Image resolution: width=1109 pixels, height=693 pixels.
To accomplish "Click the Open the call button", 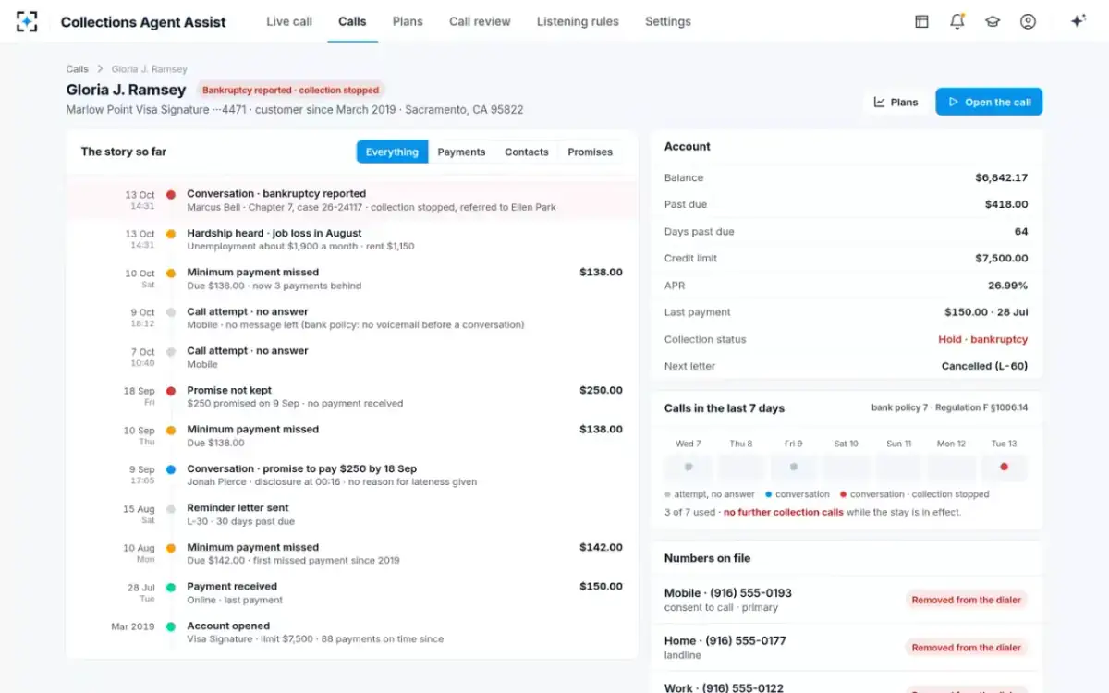I will (989, 102).
